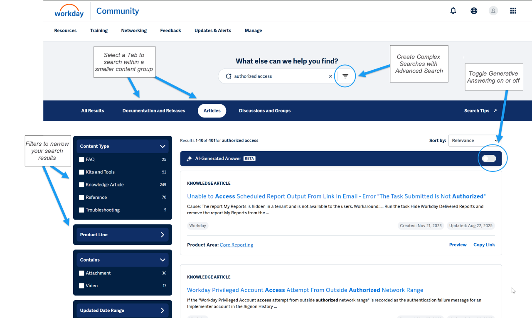Expand the Updated Date Range filter
This screenshot has width=532, height=318.
click(122, 310)
